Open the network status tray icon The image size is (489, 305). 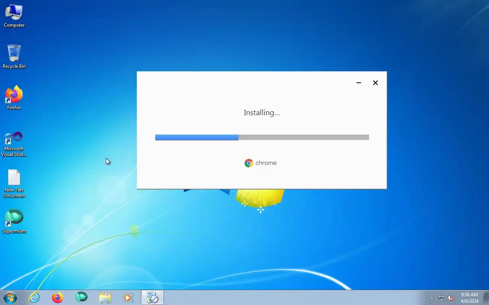tap(441, 298)
